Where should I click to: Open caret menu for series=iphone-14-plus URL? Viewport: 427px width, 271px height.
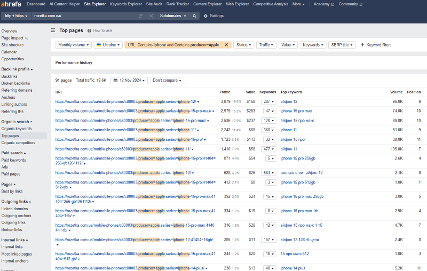click(207, 268)
